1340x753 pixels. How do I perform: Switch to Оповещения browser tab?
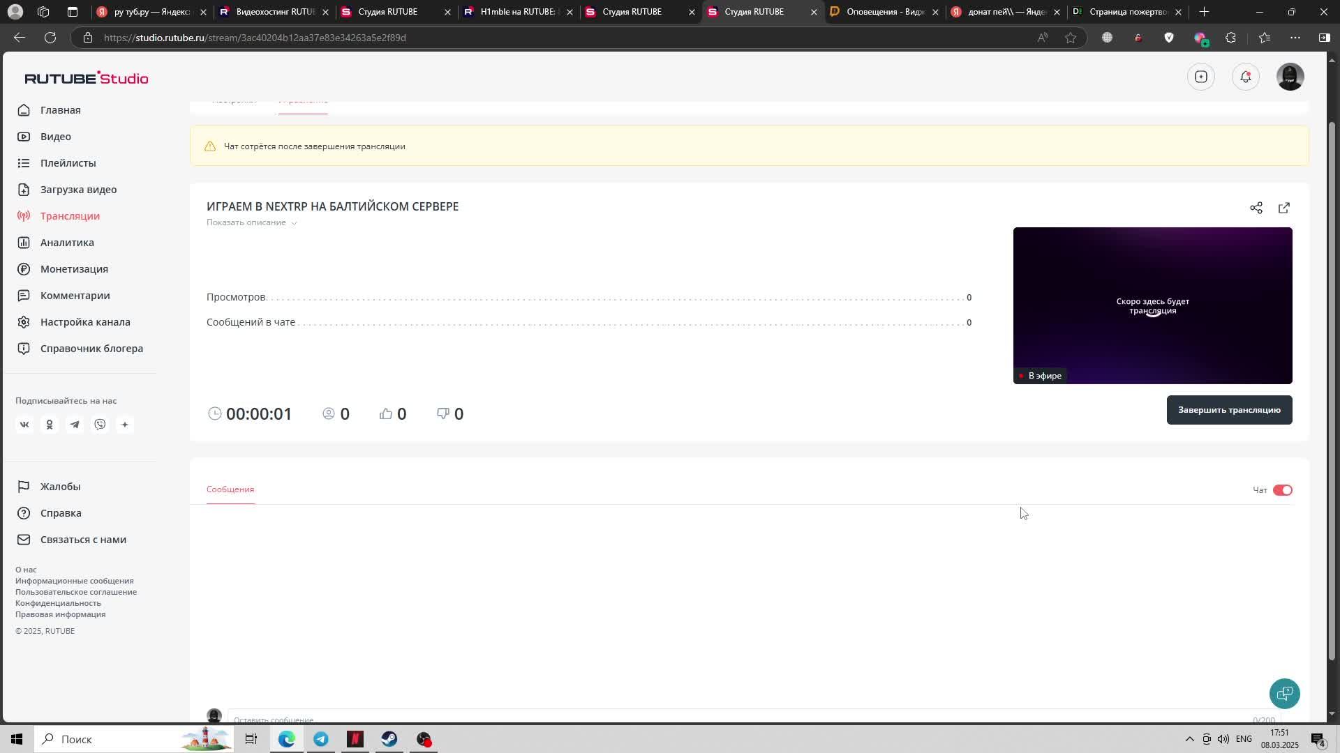click(885, 12)
